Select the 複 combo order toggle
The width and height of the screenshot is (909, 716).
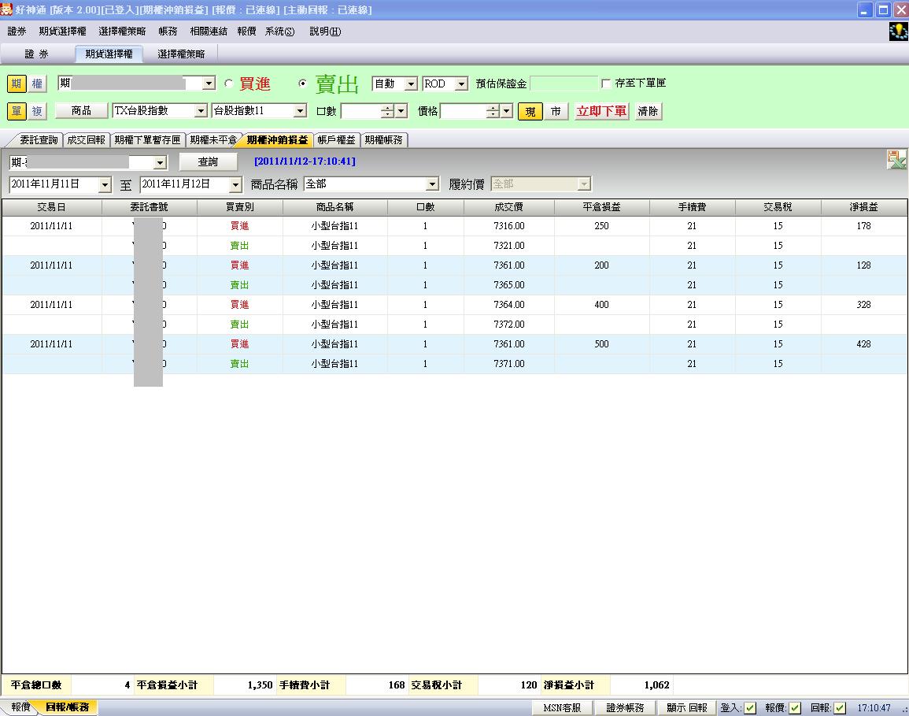(37, 111)
